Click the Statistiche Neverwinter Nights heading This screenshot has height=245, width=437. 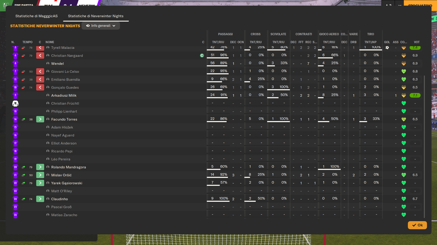[45, 26]
